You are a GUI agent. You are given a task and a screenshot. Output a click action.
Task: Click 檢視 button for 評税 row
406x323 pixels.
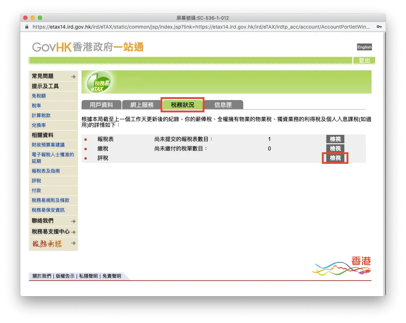click(335, 158)
